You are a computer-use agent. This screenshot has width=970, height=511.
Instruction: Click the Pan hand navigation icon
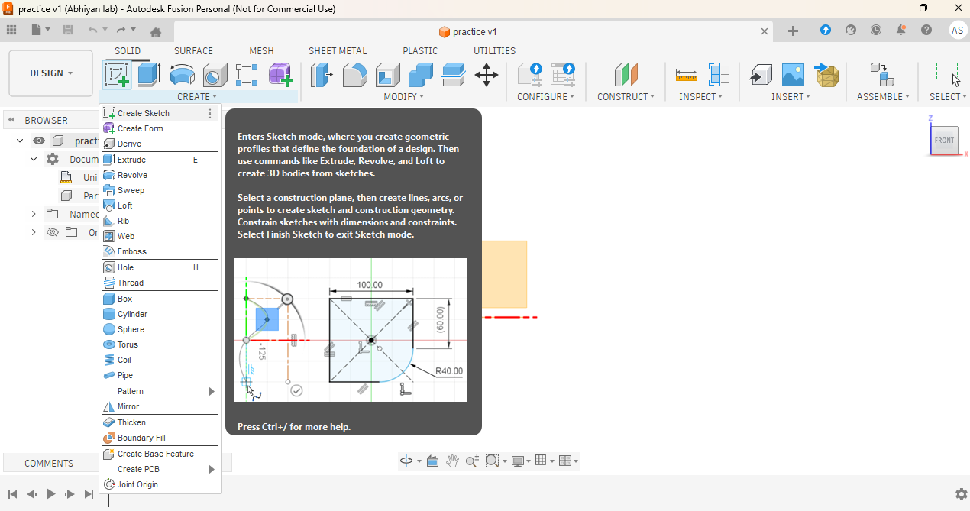pos(452,461)
